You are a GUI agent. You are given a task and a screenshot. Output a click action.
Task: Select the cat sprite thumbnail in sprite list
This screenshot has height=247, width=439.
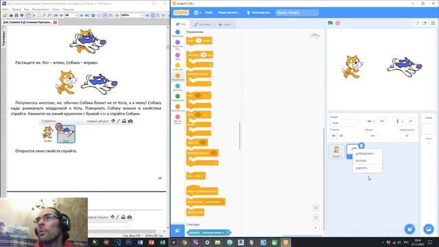pyautogui.click(x=337, y=152)
